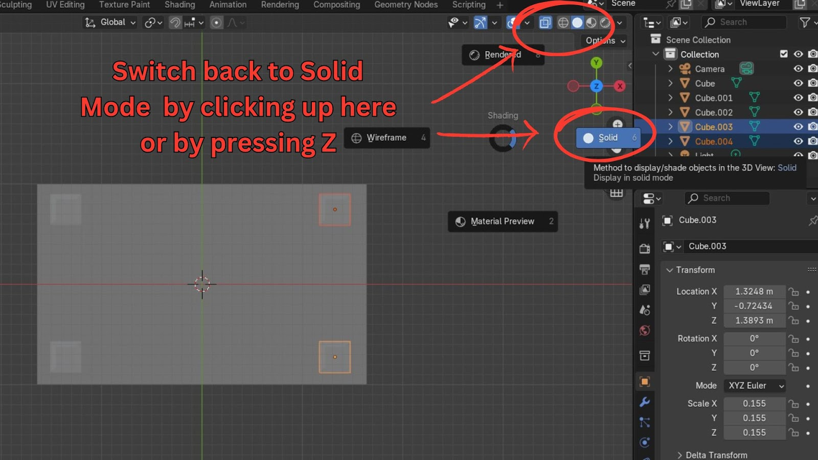Hide Camera in viewport with eye icon
This screenshot has width=818, height=460.
pyautogui.click(x=798, y=68)
